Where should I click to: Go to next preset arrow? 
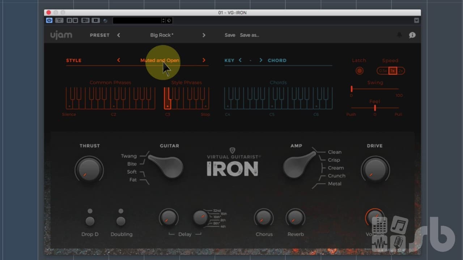click(204, 35)
